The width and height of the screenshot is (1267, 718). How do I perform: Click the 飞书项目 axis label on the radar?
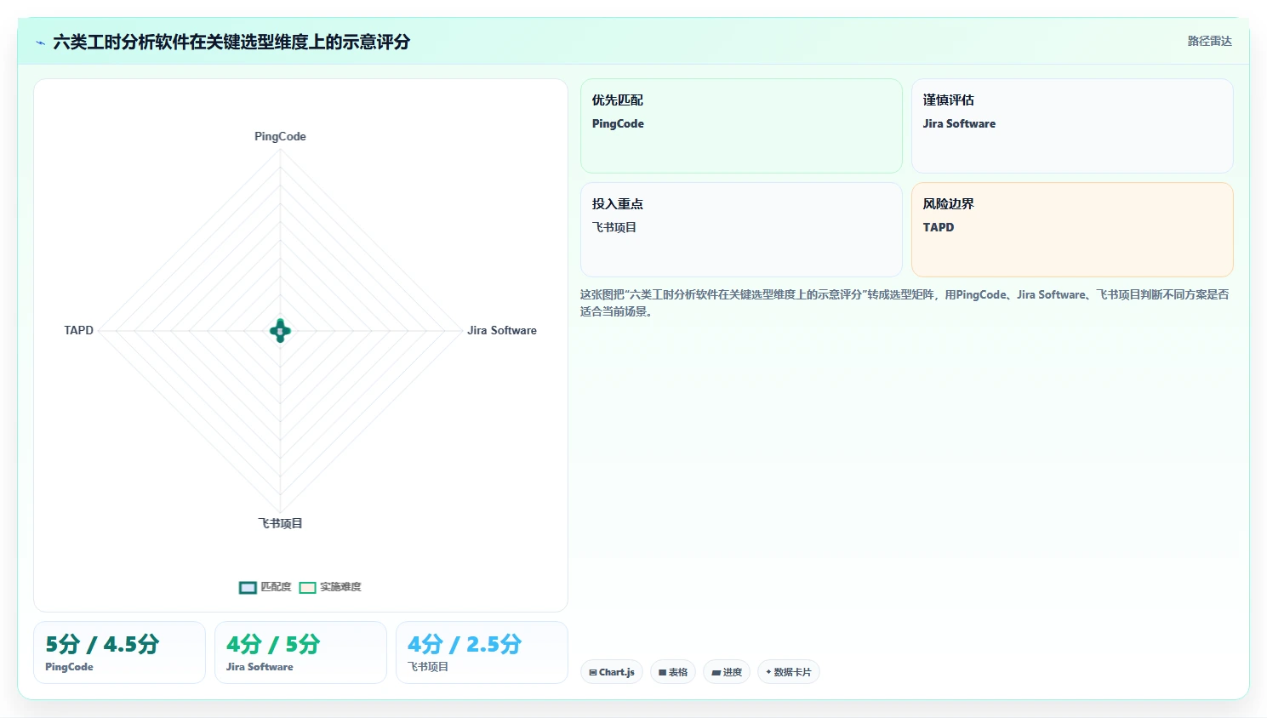point(280,523)
